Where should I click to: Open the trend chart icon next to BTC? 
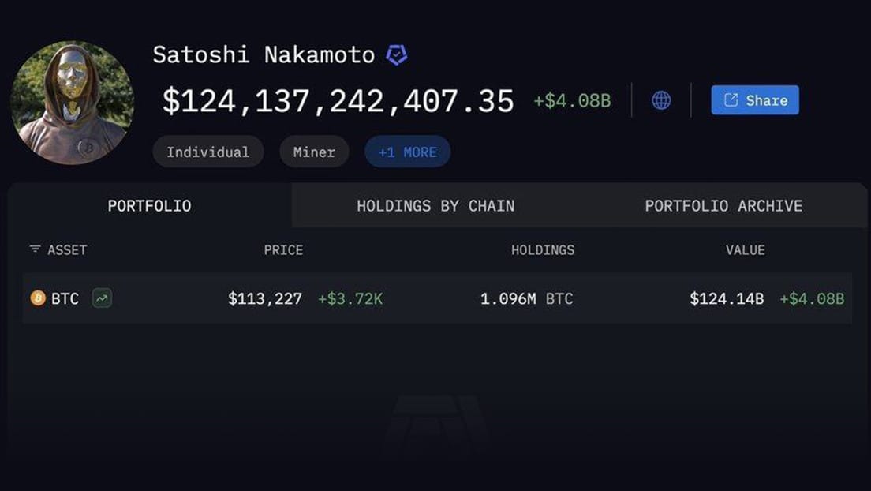point(102,298)
